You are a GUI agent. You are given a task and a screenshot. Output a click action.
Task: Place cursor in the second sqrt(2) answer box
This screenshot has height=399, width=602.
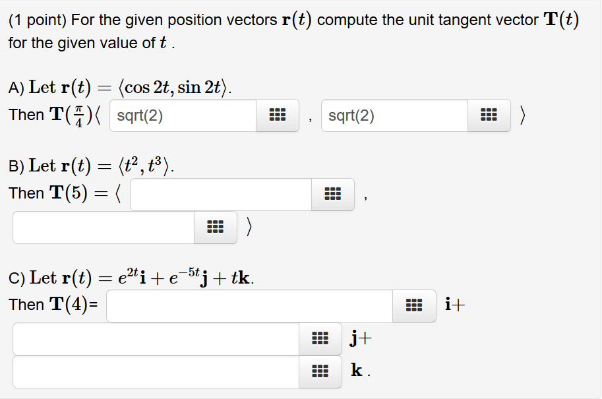coord(394,115)
